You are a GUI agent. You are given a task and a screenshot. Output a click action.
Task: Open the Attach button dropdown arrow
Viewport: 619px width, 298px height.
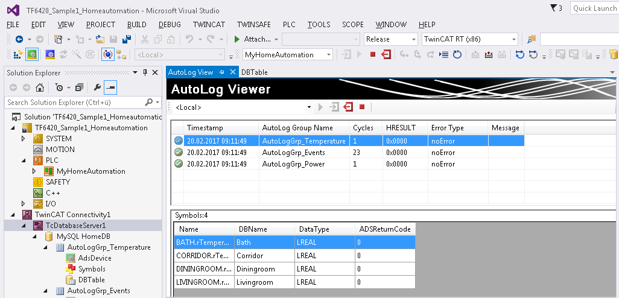point(276,39)
